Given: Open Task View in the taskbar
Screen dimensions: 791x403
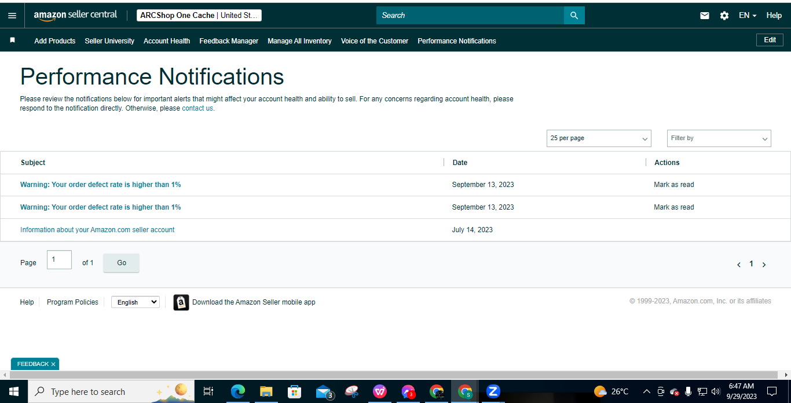Looking at the screenshot, I should (x=208, y=391).
